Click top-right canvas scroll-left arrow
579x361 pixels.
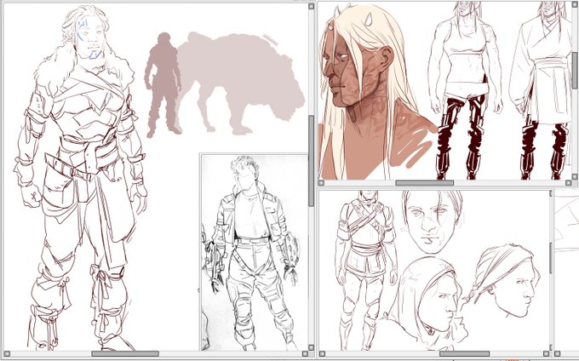point(321,183)
